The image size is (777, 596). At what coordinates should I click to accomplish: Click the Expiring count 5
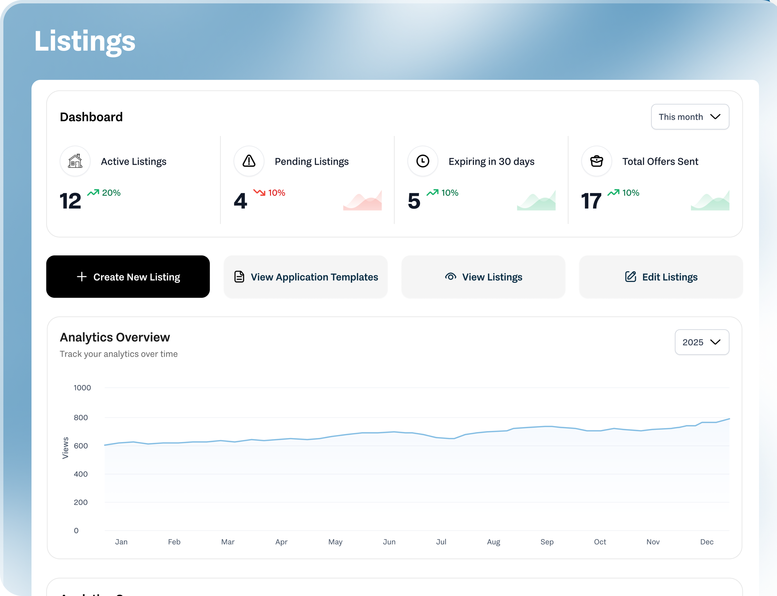[x=414, y=201]
